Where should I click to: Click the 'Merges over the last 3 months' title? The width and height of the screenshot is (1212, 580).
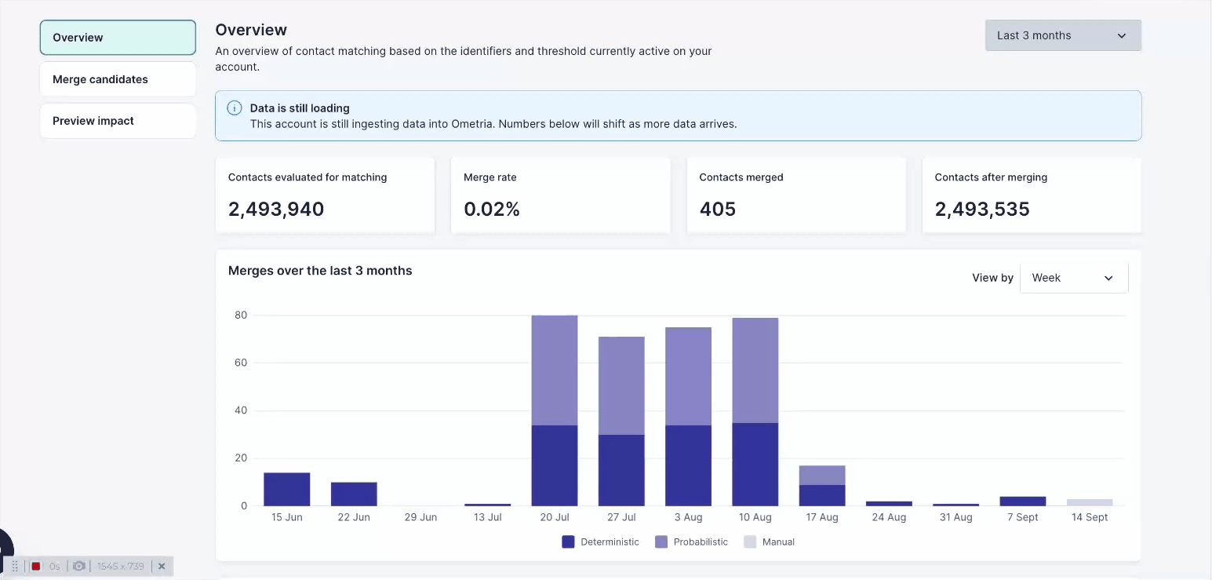coord(320,271)
